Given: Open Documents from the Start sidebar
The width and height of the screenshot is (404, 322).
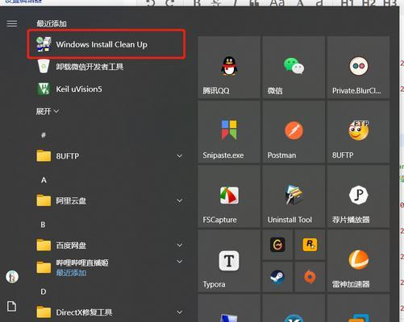Looking at the screenshot, I should point(11,307).
